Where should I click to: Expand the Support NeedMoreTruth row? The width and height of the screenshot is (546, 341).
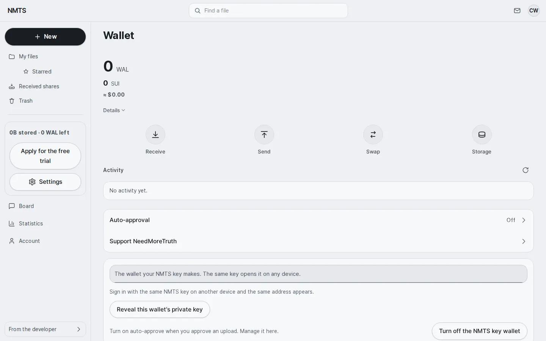point(318,241)
